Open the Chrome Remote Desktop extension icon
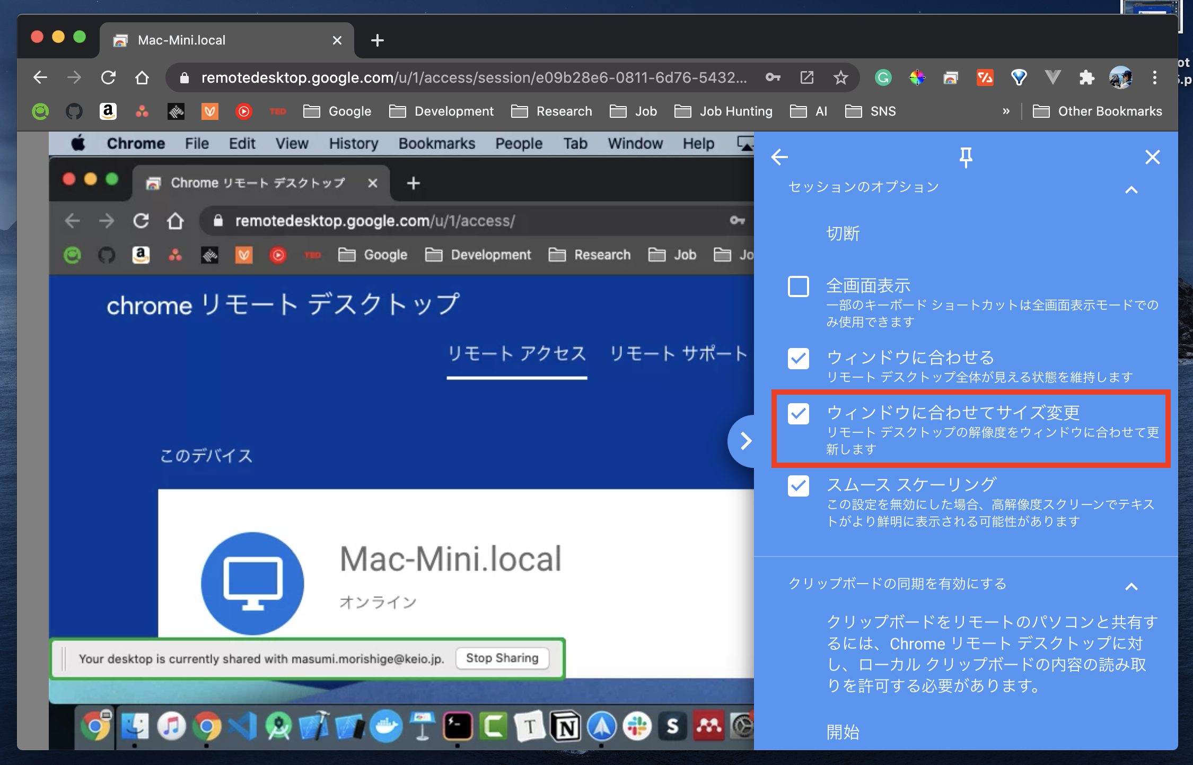 [x=951, y=78]
